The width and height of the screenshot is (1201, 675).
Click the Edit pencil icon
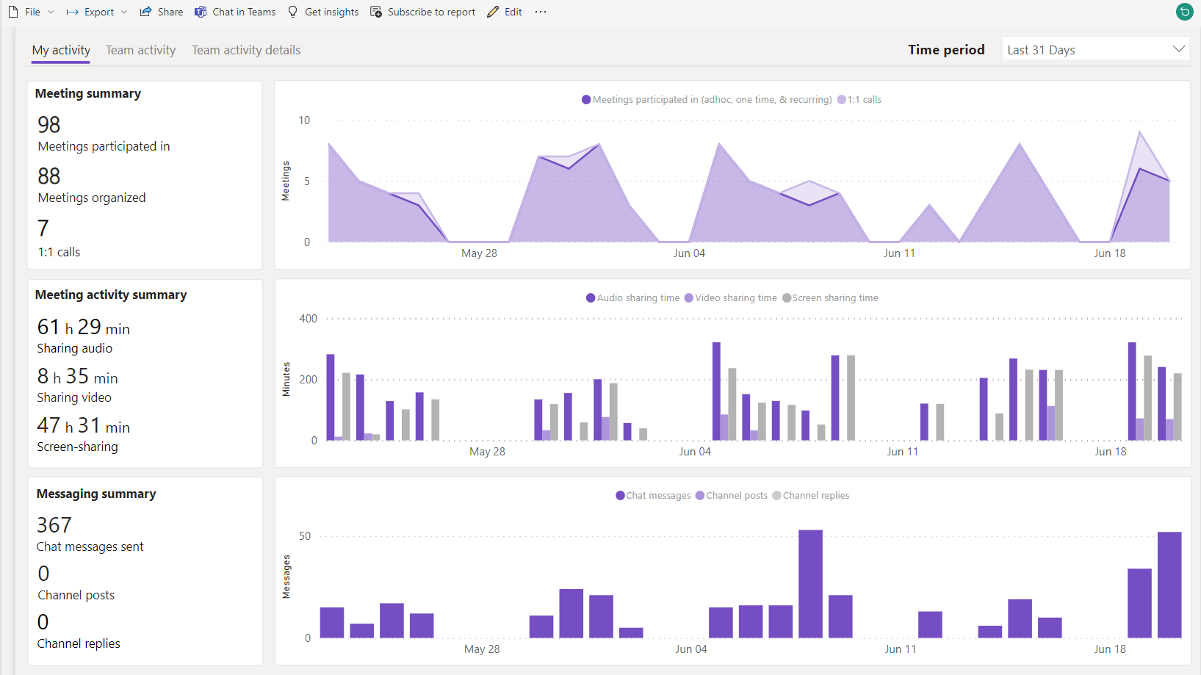(x=493, y=12)
